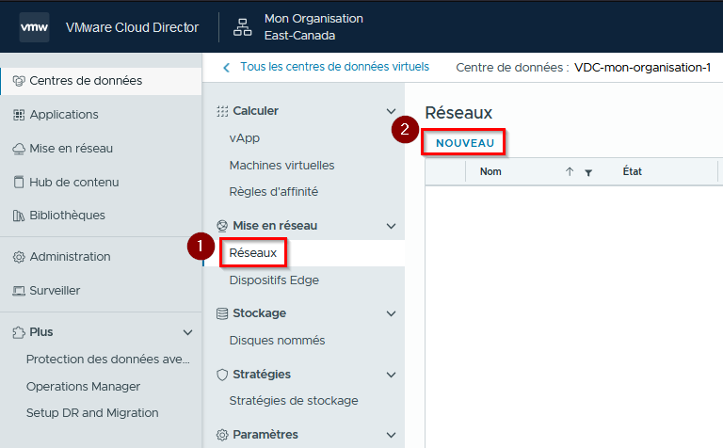Collapse the Mise en réseau section chevron

391,226
